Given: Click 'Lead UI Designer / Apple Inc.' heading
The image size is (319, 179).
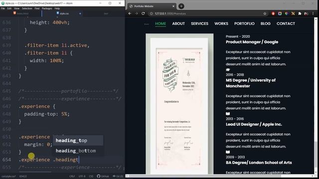Looking at the screenshot, I should coord(254,124).
